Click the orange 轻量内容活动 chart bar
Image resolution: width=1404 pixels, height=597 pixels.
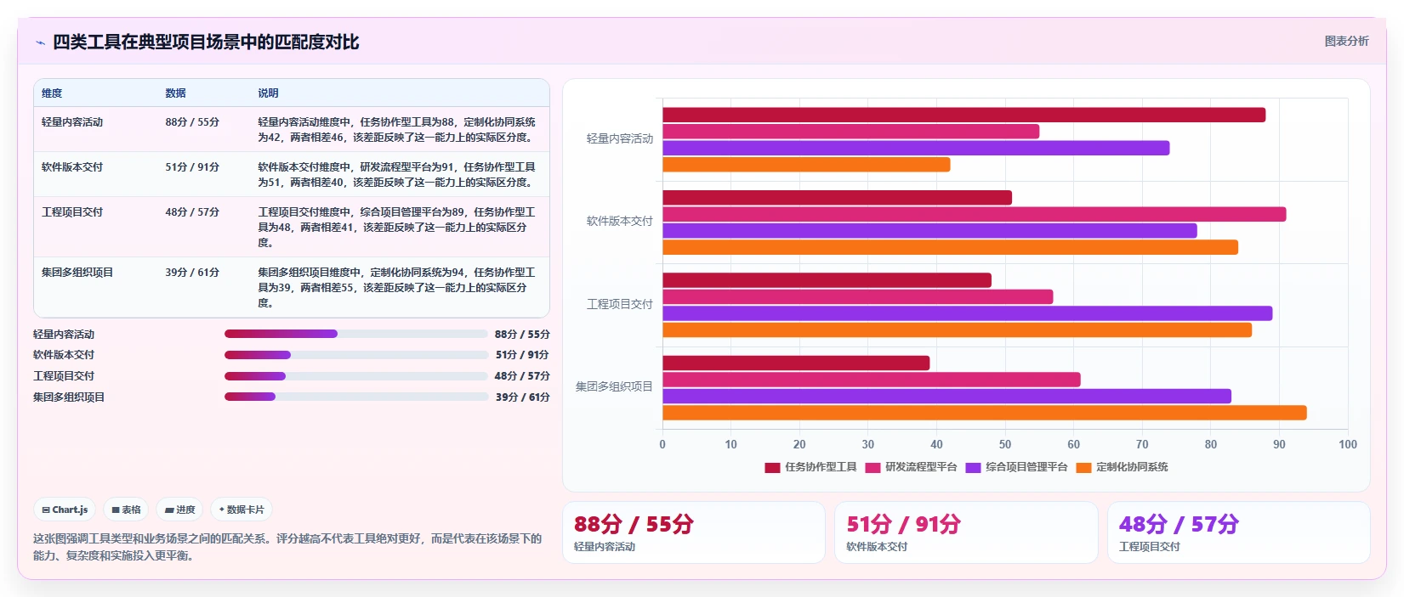coord(806,165)
